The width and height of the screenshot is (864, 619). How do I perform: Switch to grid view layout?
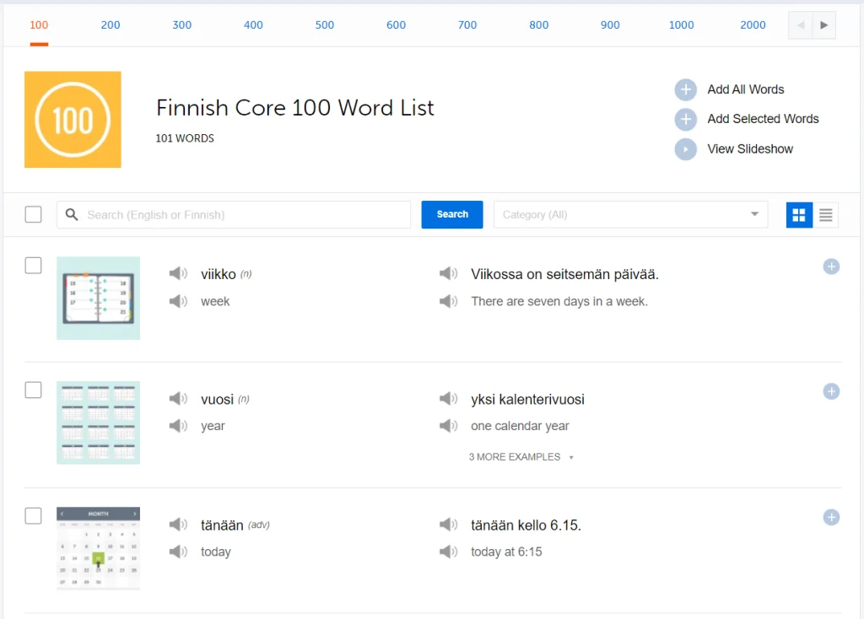tap(798, 215)
